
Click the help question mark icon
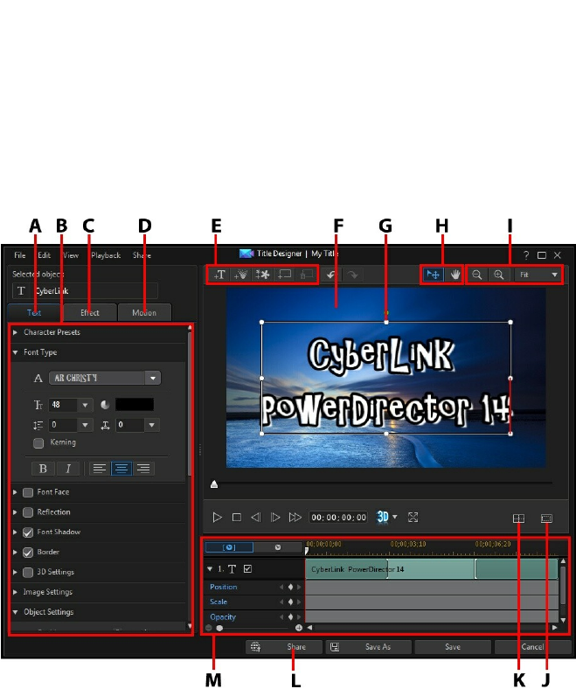(x=526, y=255)
